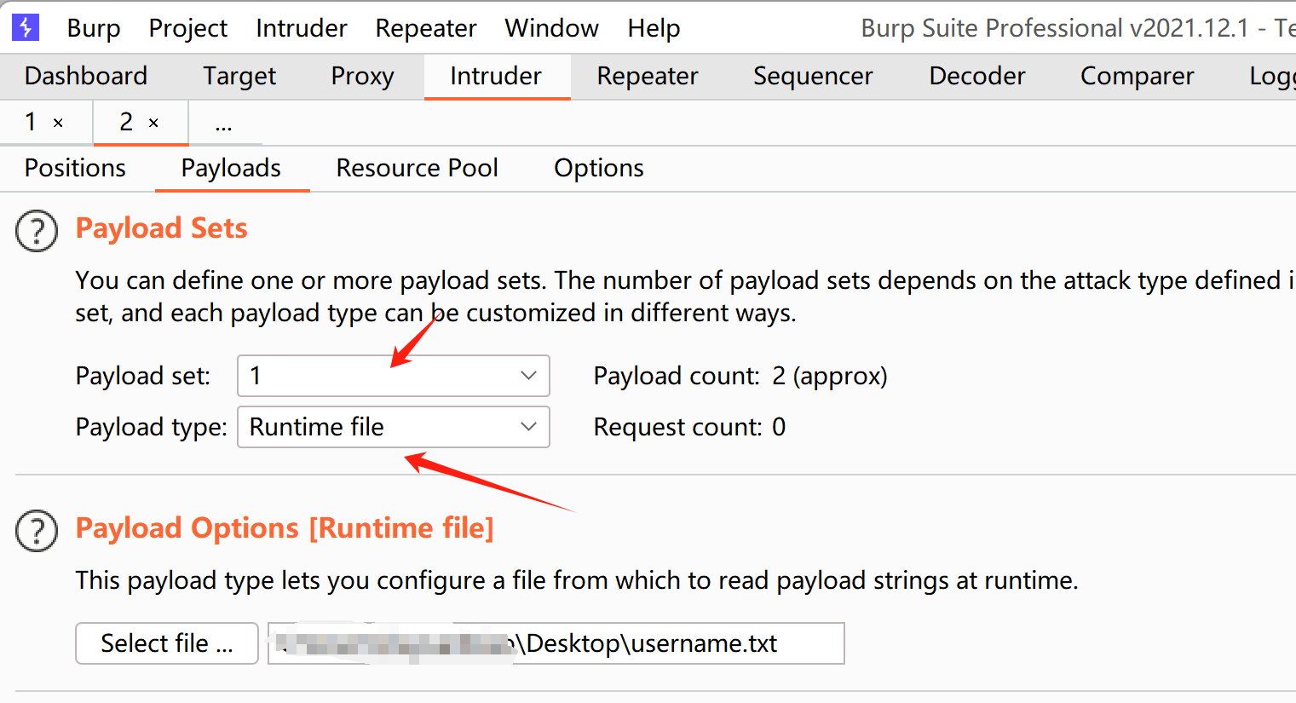Screen dimensions: 1296x703
Task: Add new Intruder tab via ellipsis
Action: point(223,124)
